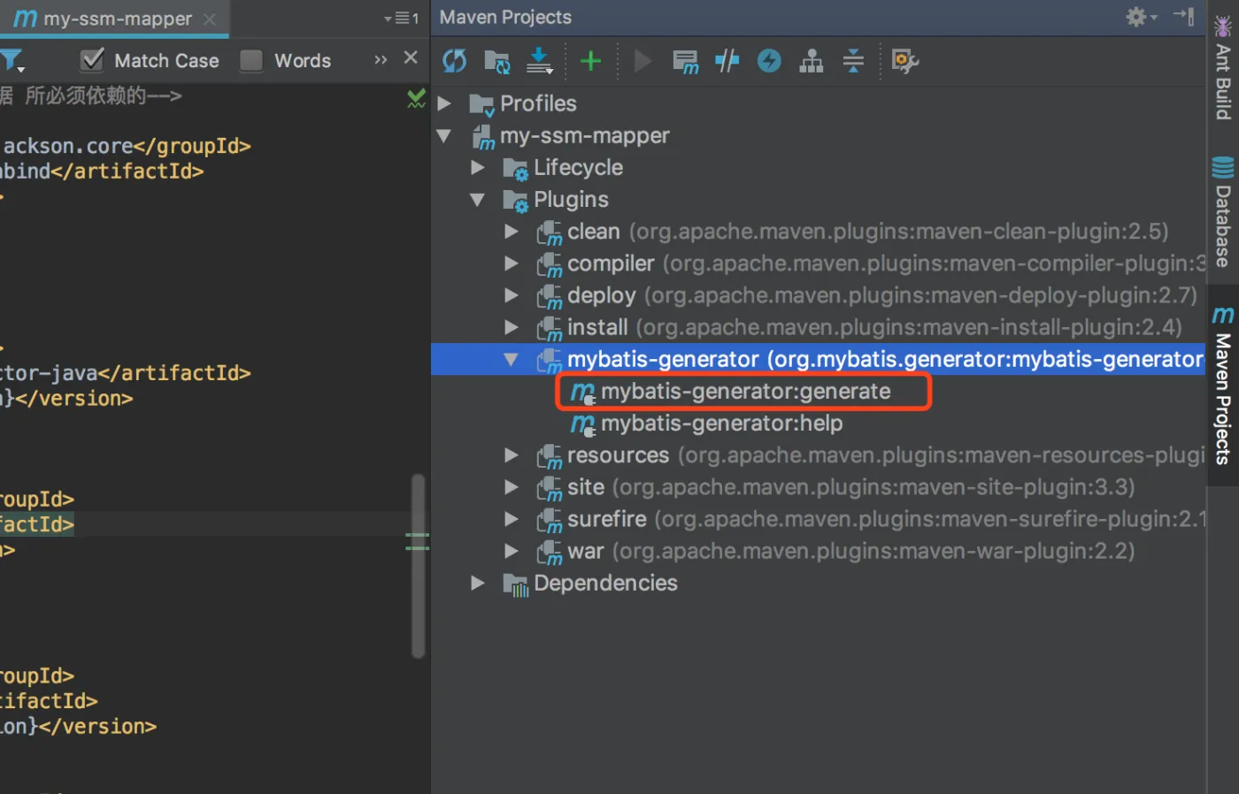Collapse the my-ssm-mapper project node

(444, 136)
